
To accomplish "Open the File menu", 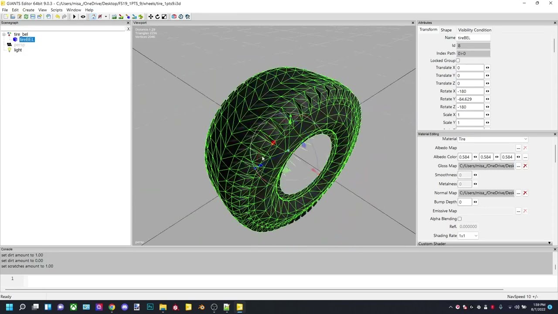I will click(x=5, y=10).
